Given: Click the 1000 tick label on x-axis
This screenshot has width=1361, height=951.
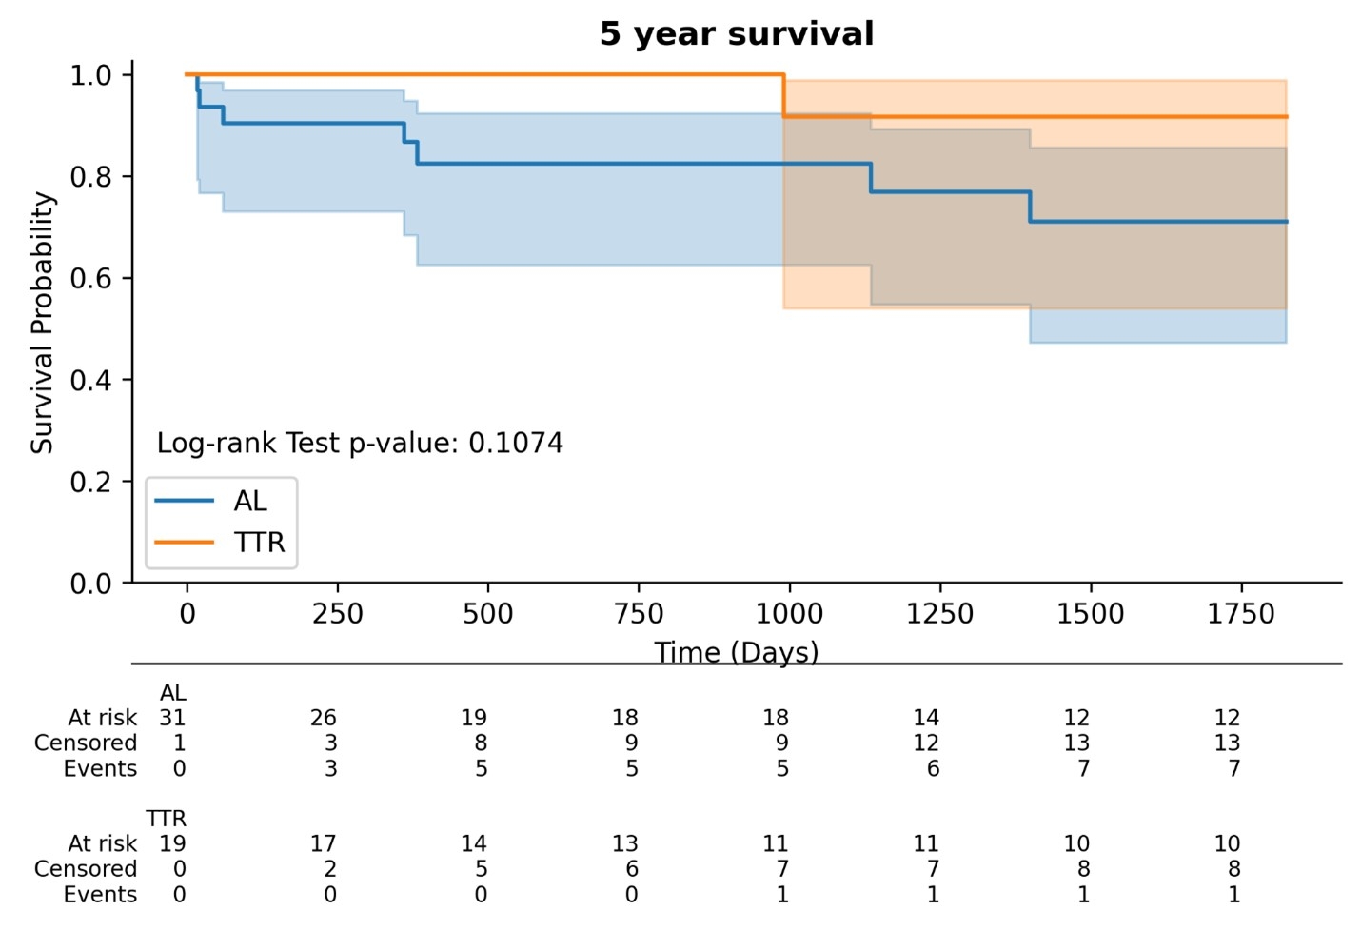Looking at the screenshot, I should pyautogui.click(x=789, y=614).
